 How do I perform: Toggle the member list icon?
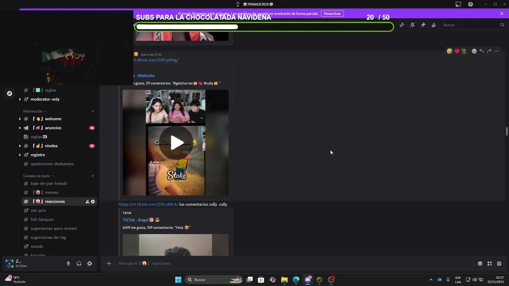[x=434, y=25]
